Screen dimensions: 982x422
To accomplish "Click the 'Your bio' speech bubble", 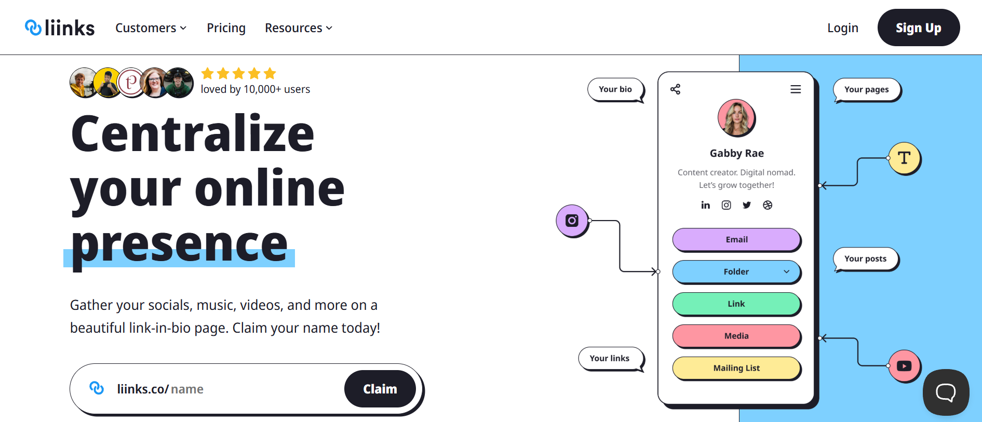I will pos(615,89).
